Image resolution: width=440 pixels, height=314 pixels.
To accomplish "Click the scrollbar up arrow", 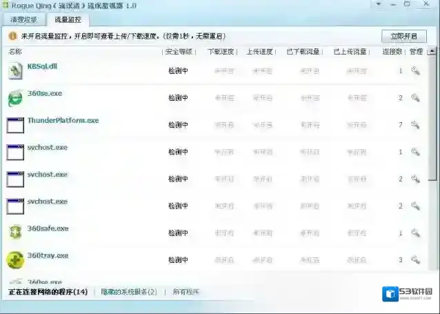I will pyautogui.click(x=432, y=52).
